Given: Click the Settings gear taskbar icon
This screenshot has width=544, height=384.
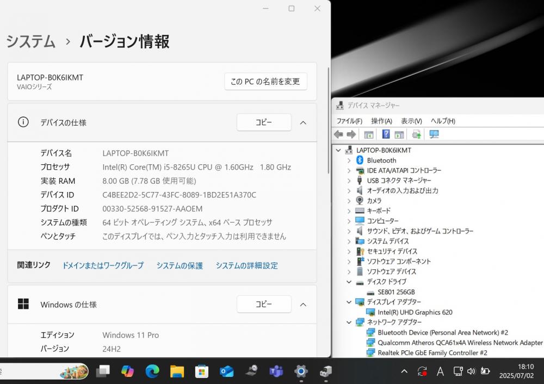Looking at the screenshot, I should [x=301, y=371].
